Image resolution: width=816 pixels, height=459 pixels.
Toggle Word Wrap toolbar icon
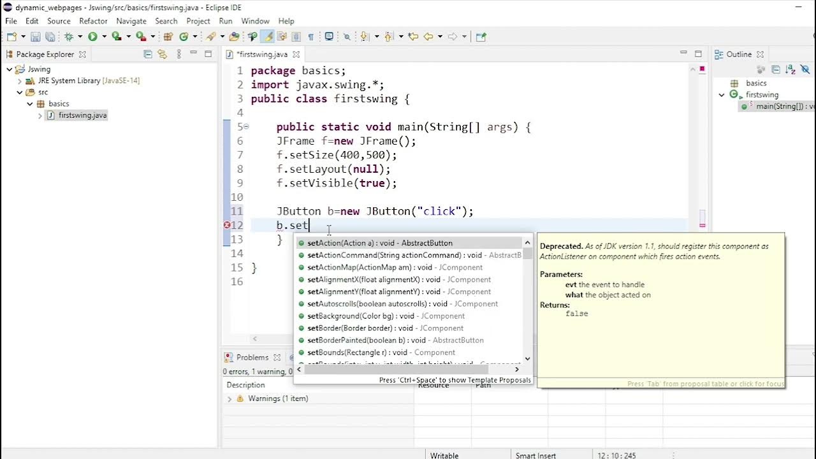pyautogui.click(x=281, y=37)
